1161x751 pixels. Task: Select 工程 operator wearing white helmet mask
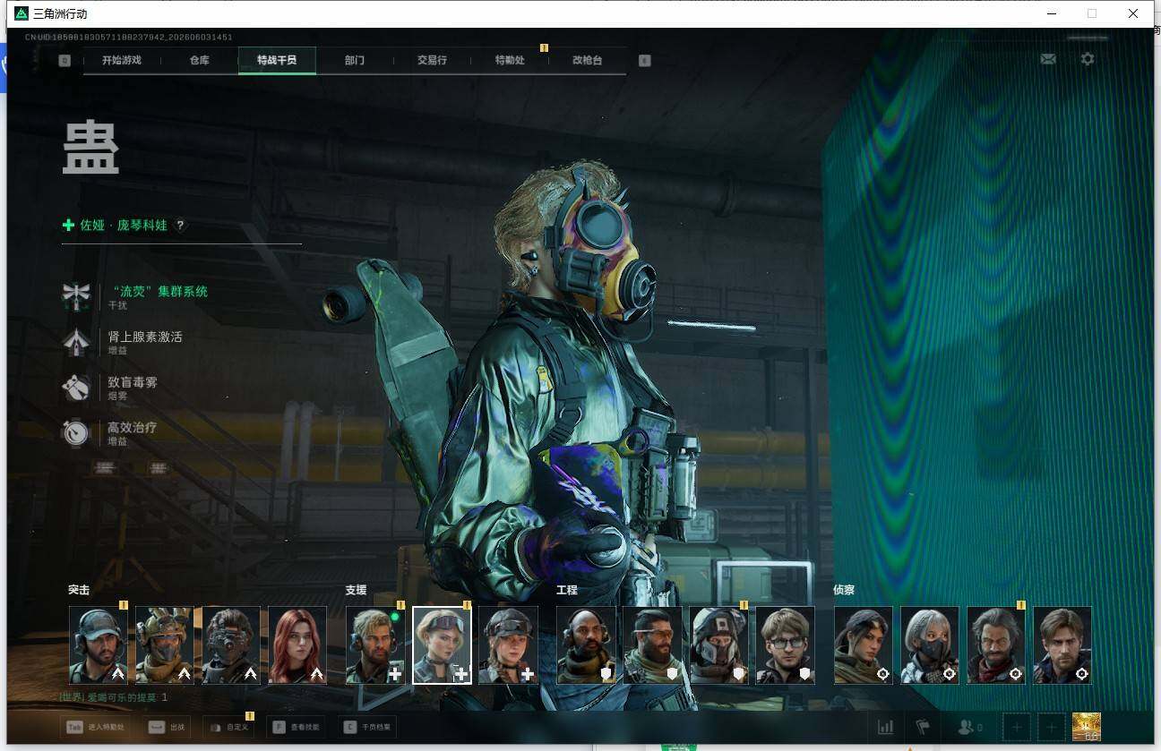(x=719, y=645)
